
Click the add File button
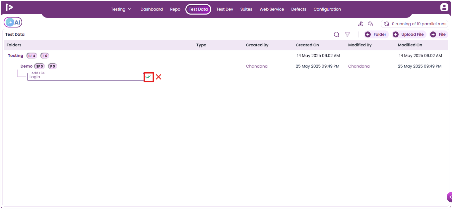pos(438,34)
